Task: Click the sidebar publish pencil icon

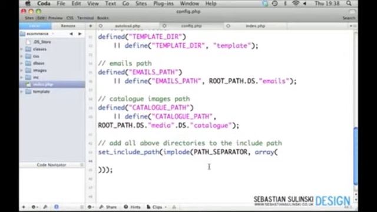Action: (x=45, y=207)
